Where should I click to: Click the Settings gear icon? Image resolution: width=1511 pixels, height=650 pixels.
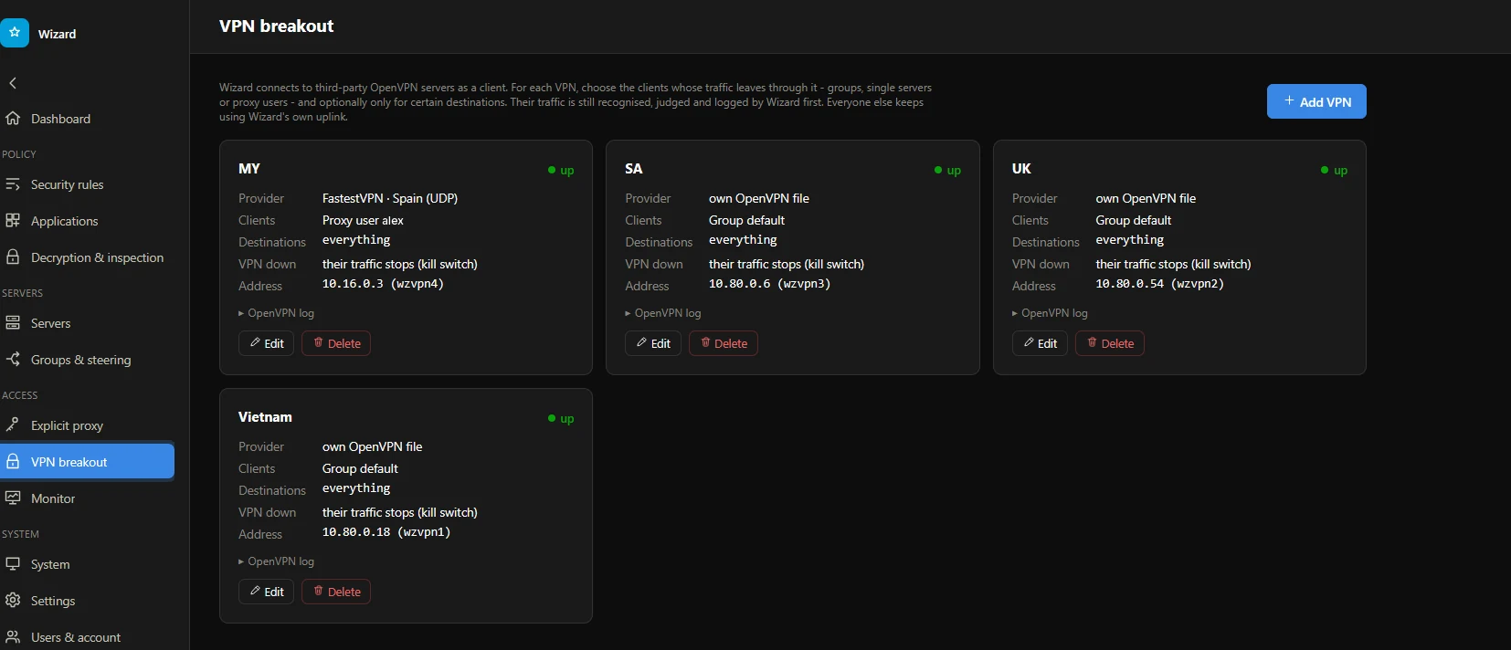tap(13, 601)
